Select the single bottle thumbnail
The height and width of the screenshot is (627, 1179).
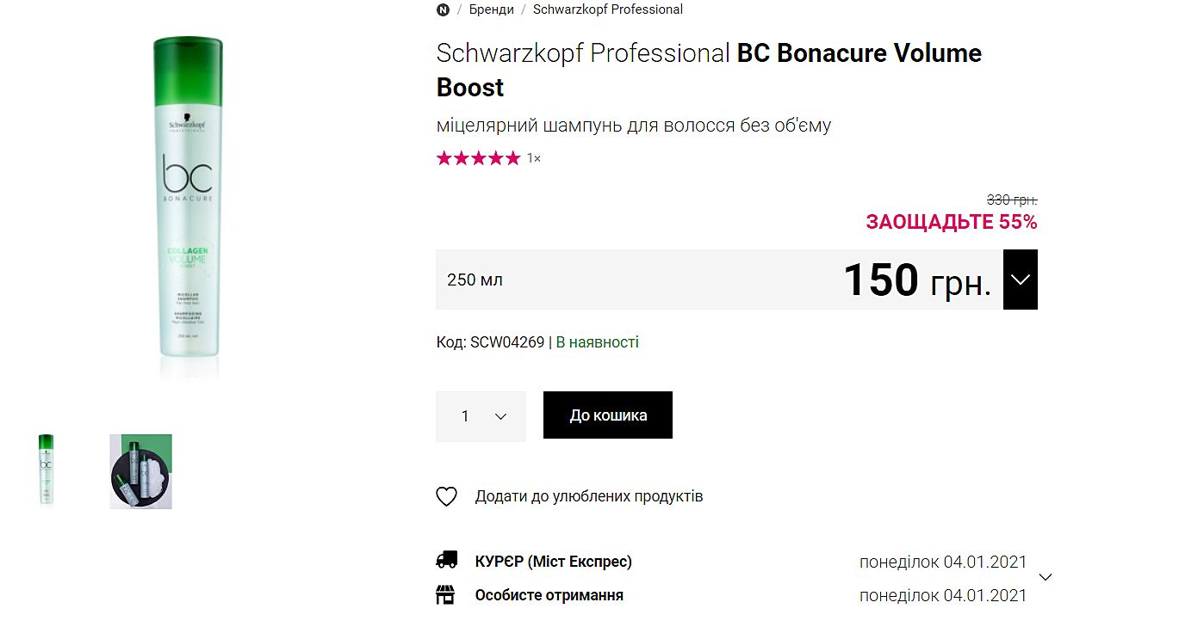click(46, 469)
